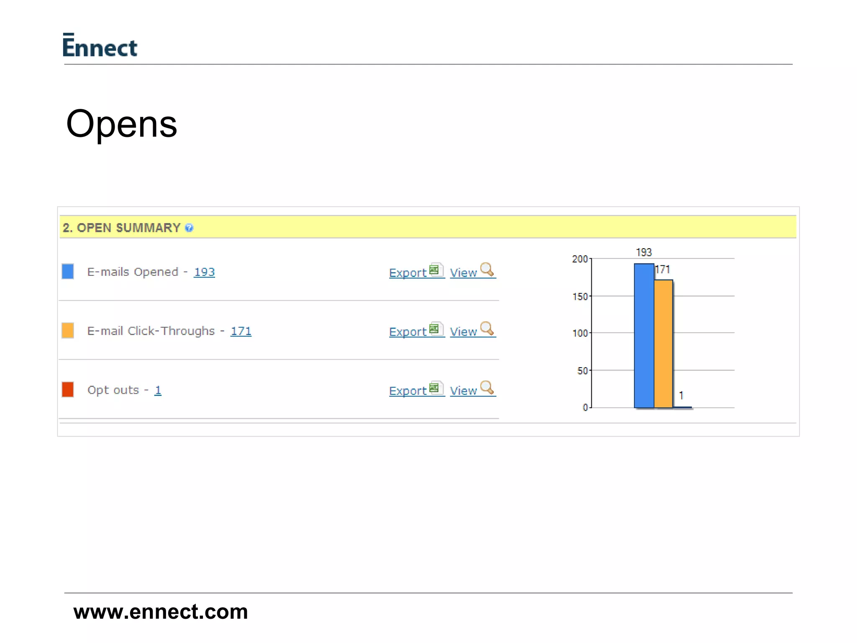Click the Export link for Opt outs
The width and height of the screenshot is (857, 643).
pos(408,391)
